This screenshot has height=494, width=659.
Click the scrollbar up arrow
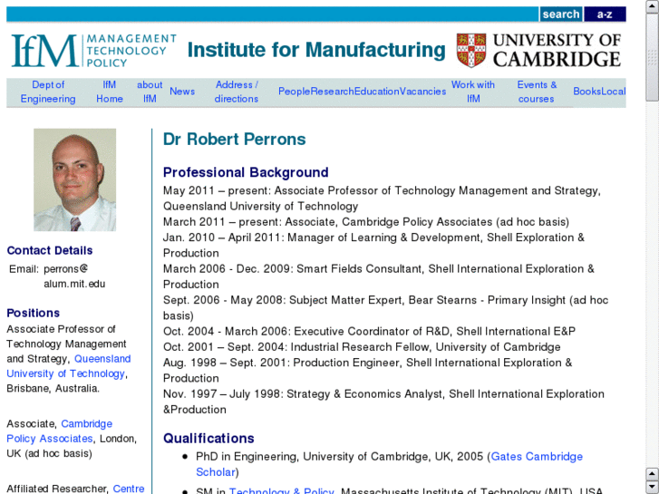coord(653,6)
